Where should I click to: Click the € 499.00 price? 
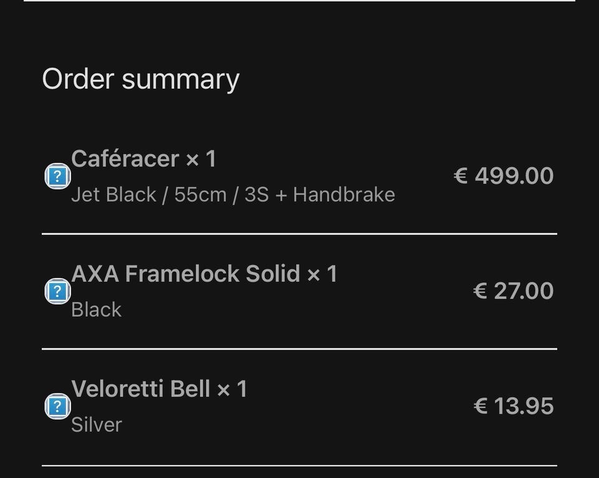point(503,176)
